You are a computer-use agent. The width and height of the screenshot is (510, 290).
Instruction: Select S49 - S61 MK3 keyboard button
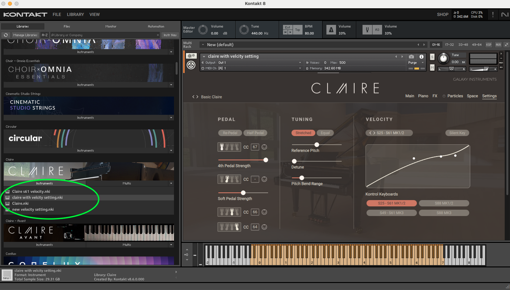pyautogui.click(x=391, y=213)
